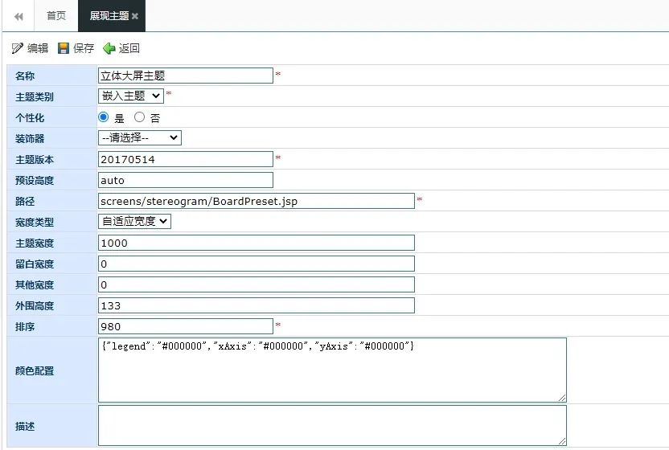Open the 宽度类型 dropdown showing 自适应宽度

(134, 221)
